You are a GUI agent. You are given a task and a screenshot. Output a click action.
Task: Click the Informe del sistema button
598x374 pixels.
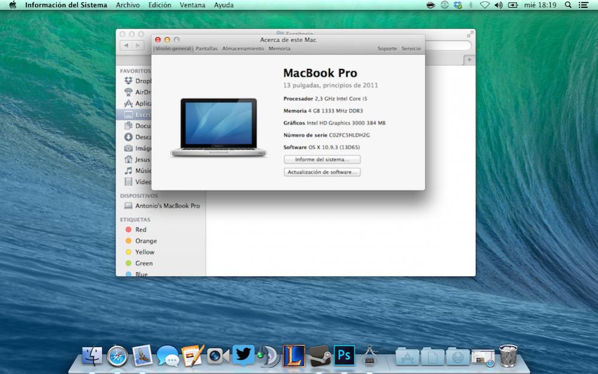point(322,159)
